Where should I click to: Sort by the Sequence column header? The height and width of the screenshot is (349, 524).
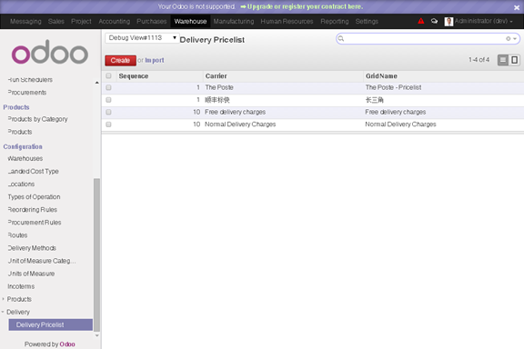click(x=134, y=76)
